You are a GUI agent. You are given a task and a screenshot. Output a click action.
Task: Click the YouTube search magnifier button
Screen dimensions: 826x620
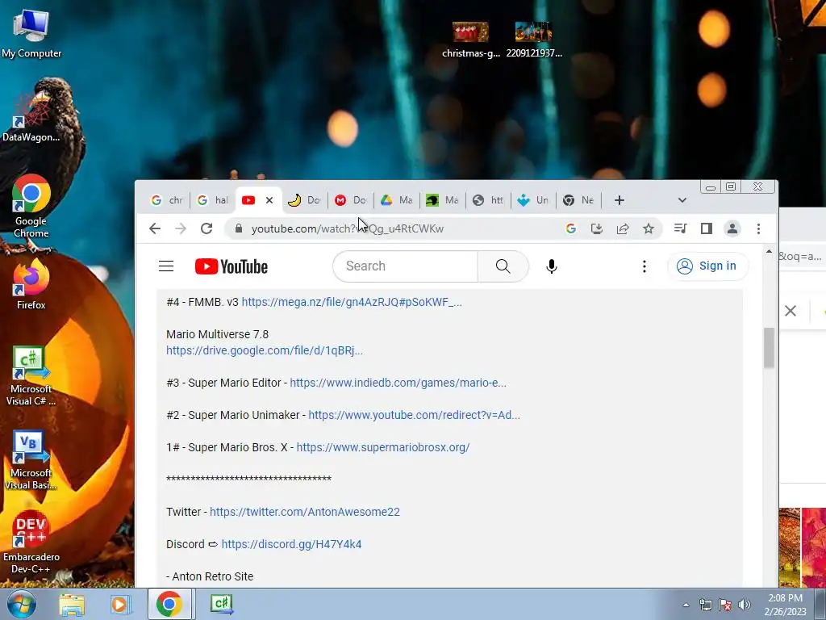[x=503, y=266]
